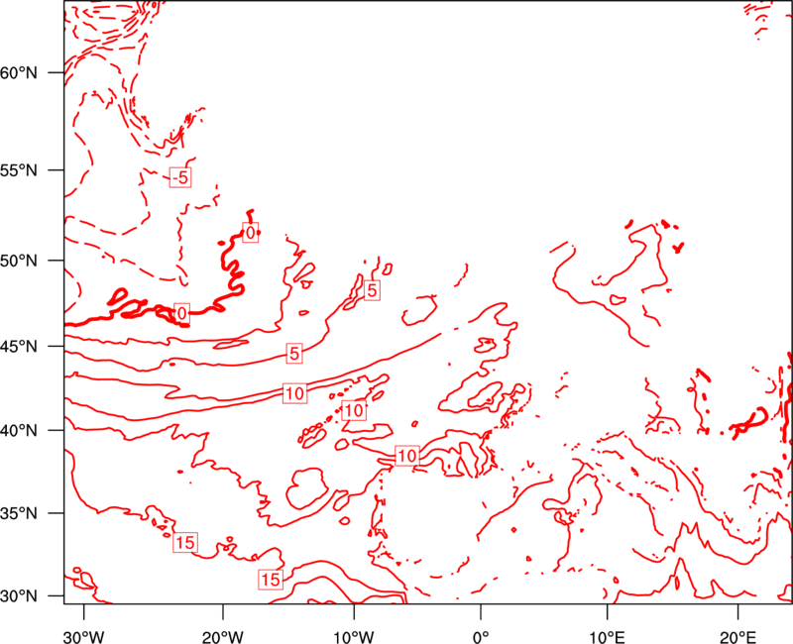Click the -5 contour label box
Viewport: 793px width, 644px height.
click(x=180, y=177)
